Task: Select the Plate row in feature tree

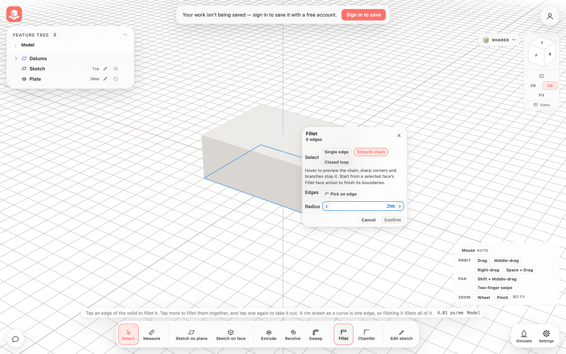Action: pyautogui.click(x=70, y=79)
